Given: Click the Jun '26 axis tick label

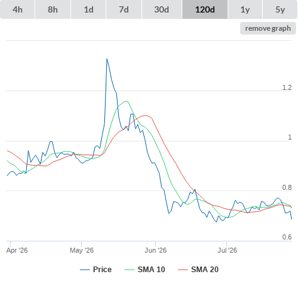Looking at the screenshot, I should [x=155, y=250].
